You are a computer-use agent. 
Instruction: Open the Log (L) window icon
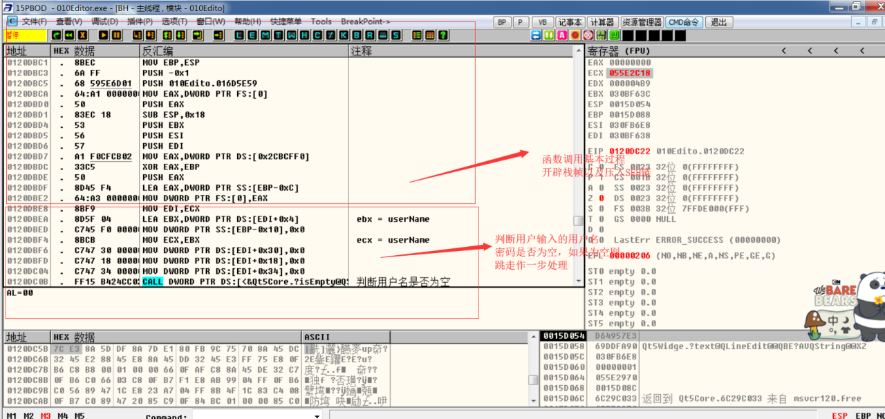tap(239, 35)
